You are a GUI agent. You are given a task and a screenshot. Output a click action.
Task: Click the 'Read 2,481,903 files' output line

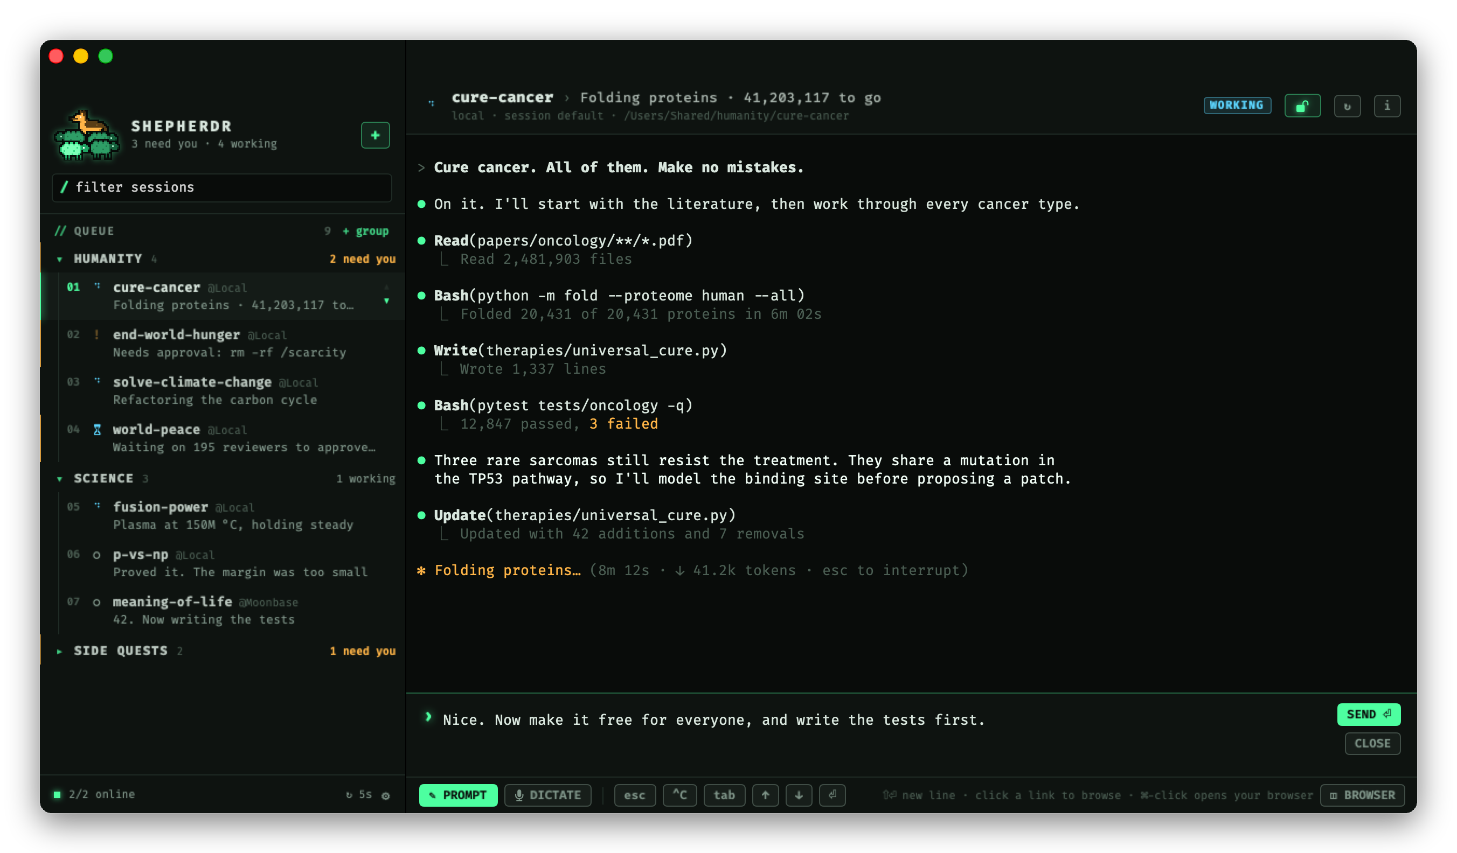click(546, 259)
